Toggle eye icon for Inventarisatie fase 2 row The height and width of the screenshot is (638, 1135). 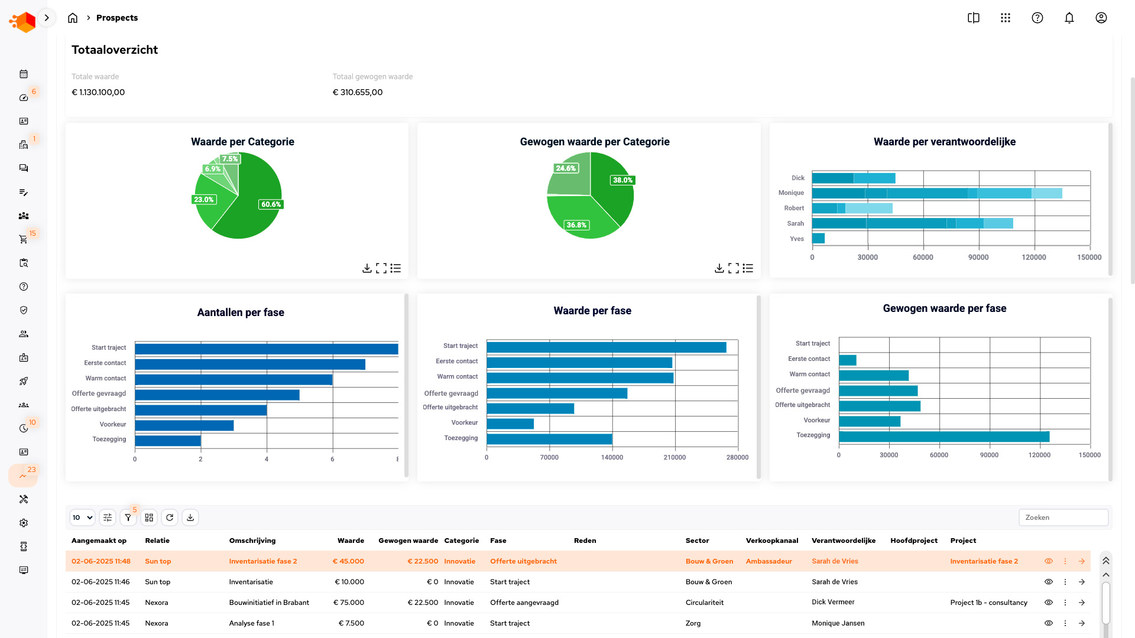click(x=1049, y=561)
